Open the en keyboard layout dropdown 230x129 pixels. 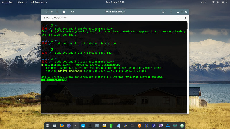point(204,2)
